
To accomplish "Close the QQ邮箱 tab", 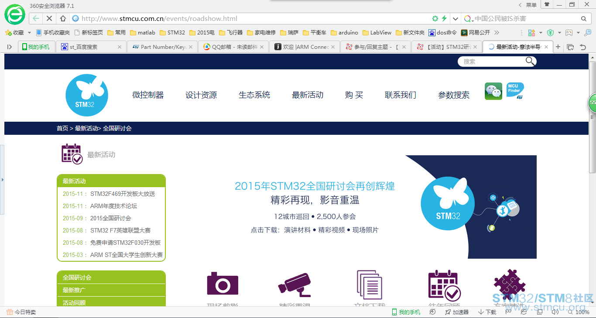I will point(262,47).
